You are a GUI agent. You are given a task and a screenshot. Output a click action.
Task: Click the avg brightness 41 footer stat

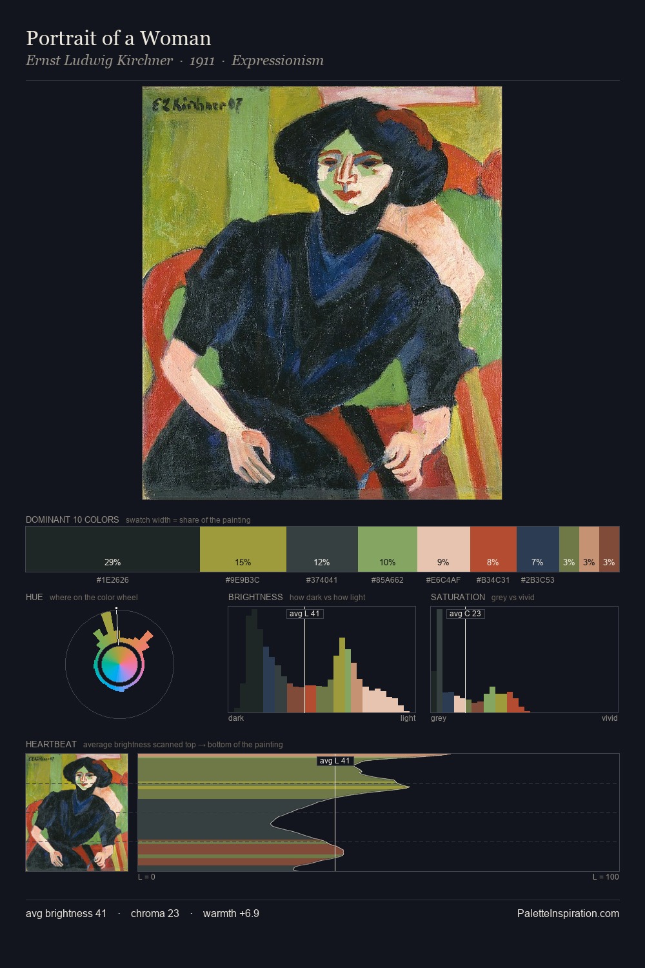(x=66, y=913)
